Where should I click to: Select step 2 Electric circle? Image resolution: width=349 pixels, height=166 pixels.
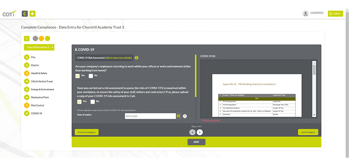click(27, 65)
